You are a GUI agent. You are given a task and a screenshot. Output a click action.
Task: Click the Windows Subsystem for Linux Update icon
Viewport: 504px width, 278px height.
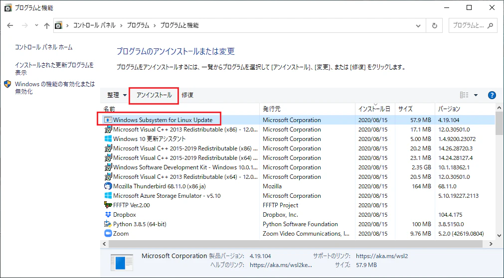click(108, 120)
